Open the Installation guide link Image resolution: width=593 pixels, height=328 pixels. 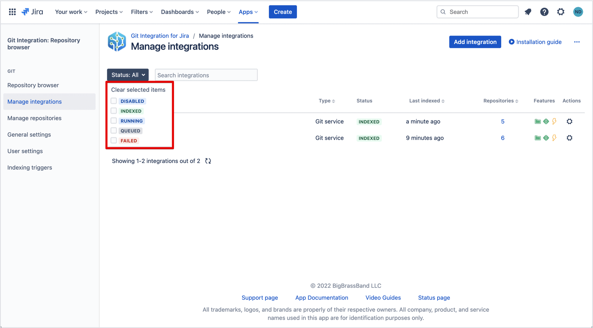click(535, 42)
